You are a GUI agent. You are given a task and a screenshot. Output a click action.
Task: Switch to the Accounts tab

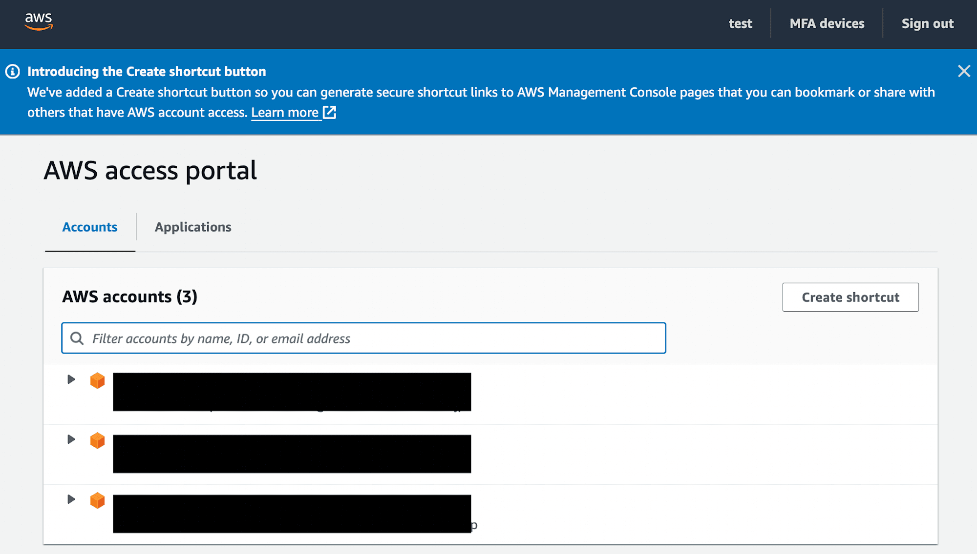90,227
